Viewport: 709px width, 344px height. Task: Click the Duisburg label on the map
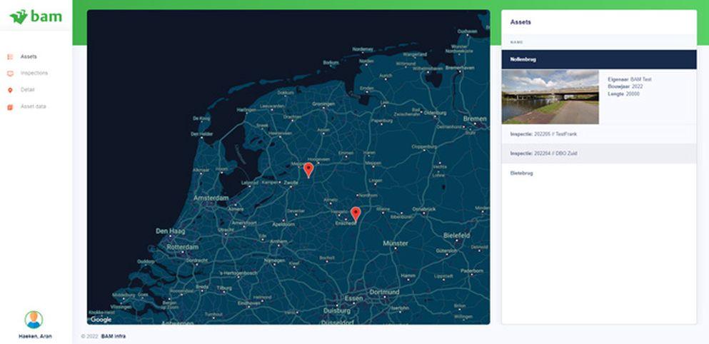point(337,311)
